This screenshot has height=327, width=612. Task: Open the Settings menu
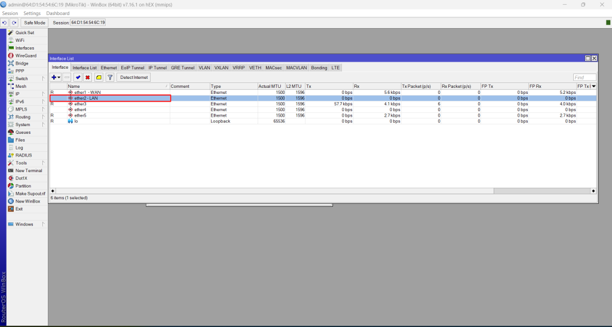coord(32,13)
